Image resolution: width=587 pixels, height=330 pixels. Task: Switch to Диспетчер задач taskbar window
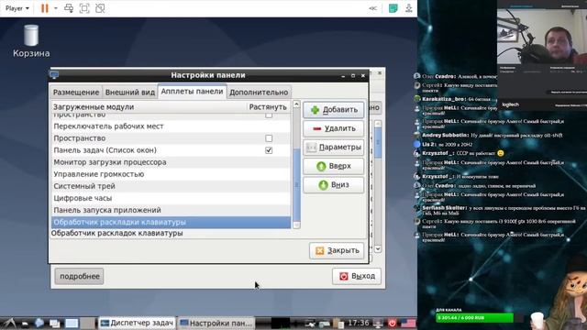coord(137,323)
